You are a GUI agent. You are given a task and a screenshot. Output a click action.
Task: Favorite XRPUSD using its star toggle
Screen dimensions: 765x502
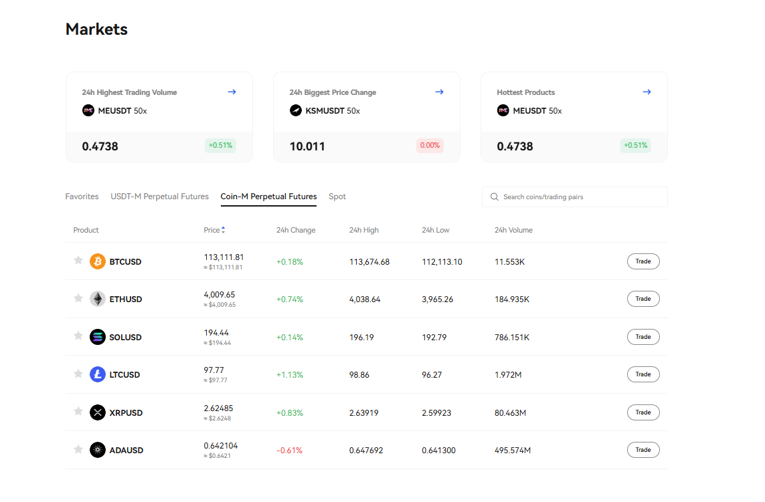78,412
